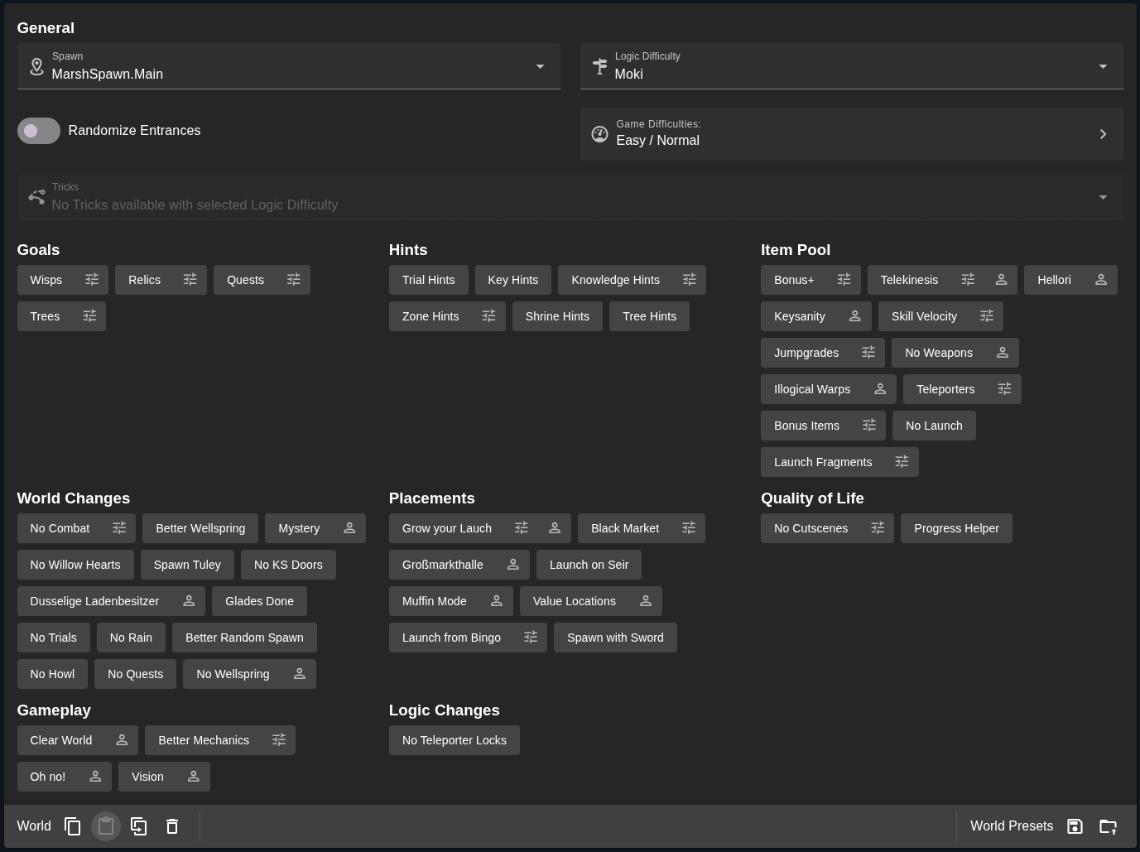
Task: Open sliders icon on Launch Fragments chip
Action: [902, 462]
